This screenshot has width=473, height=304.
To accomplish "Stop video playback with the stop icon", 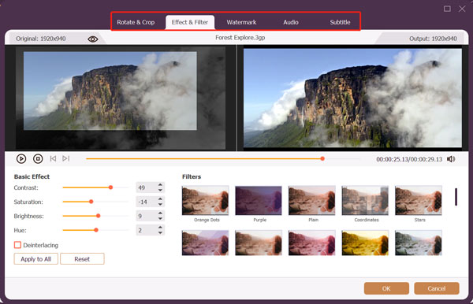I will tap(38, 159).
